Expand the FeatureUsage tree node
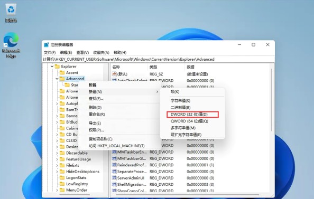This screenshot has width=314, height=199. pos(57,159)
